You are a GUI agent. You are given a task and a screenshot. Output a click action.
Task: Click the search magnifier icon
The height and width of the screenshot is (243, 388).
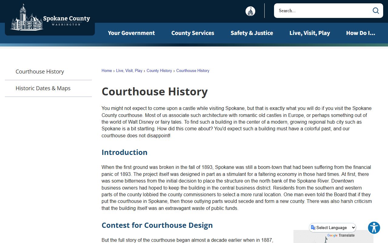[376, 11]
